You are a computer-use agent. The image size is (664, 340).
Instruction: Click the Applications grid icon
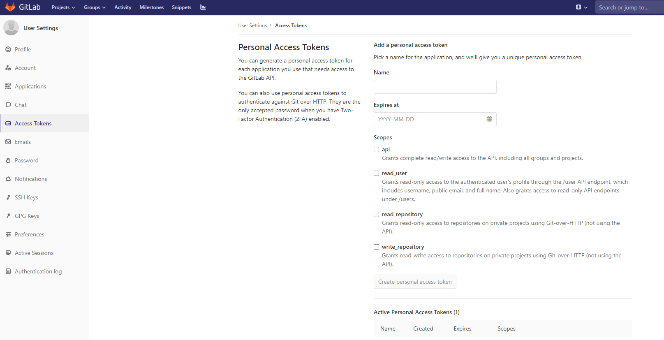[x=8, y=86]
